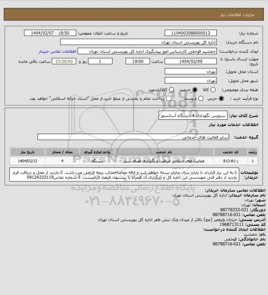Click the شماره نیاز field 1104003088000012
Viewport: 268px width, 295px height.
(191, 33)
